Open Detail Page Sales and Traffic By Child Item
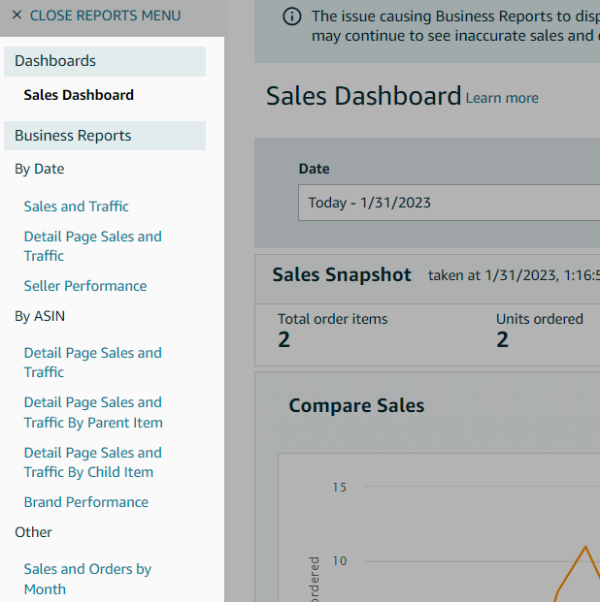This screenshot has height=602, width=600. 92,462
